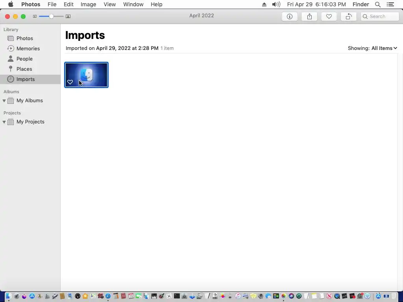Click the Rotate button in toolbar
Screen dimensions: 403x302
pos(349,17)
